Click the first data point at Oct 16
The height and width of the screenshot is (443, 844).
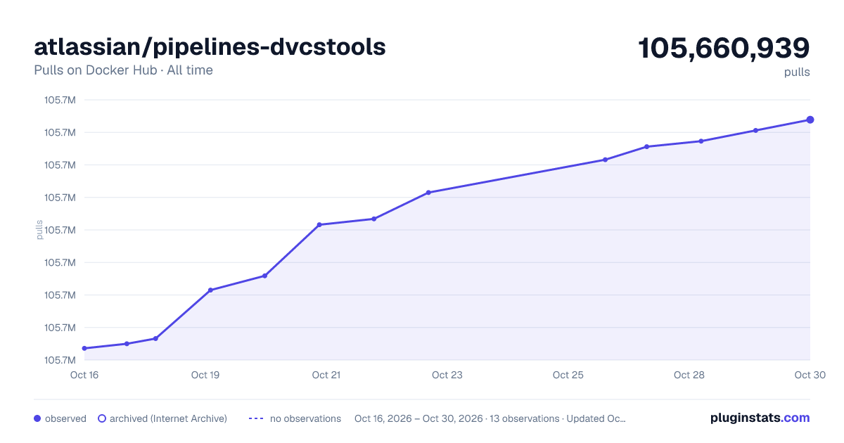pyautogui.click(x=84, y=348)
